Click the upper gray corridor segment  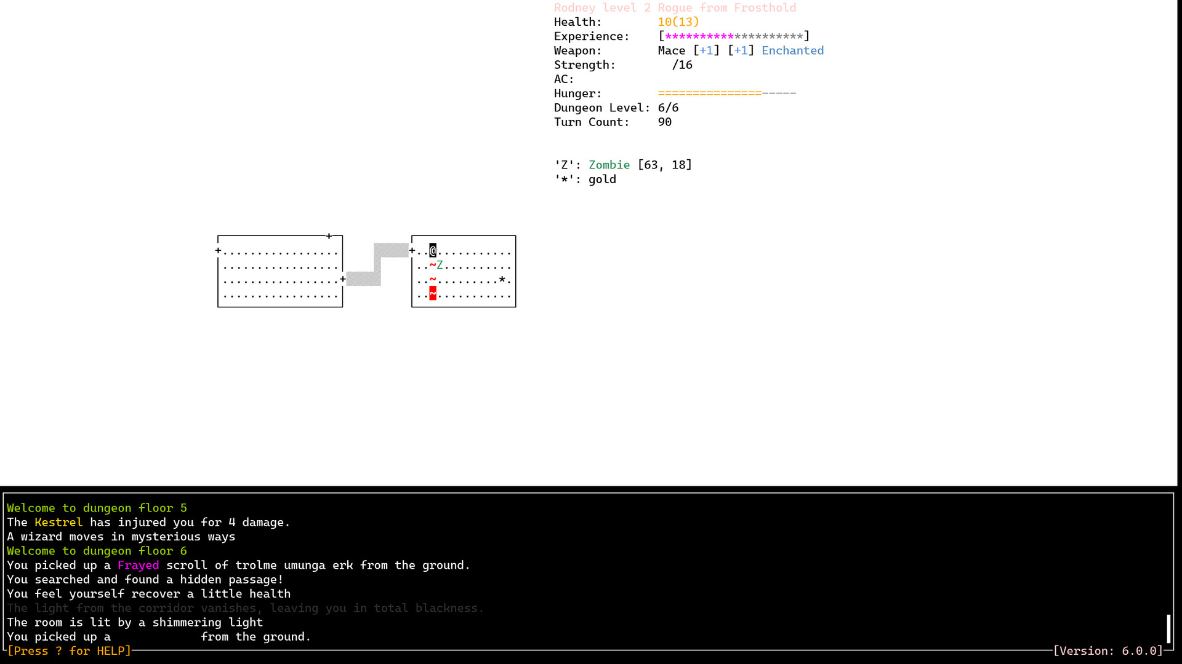coord(391,250)
